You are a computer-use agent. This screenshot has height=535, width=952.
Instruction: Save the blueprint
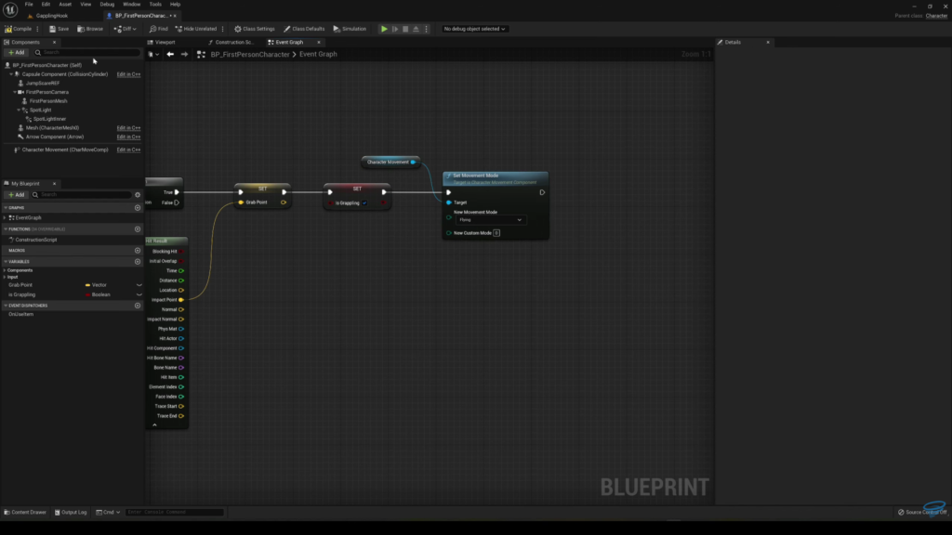coord(59,29)
